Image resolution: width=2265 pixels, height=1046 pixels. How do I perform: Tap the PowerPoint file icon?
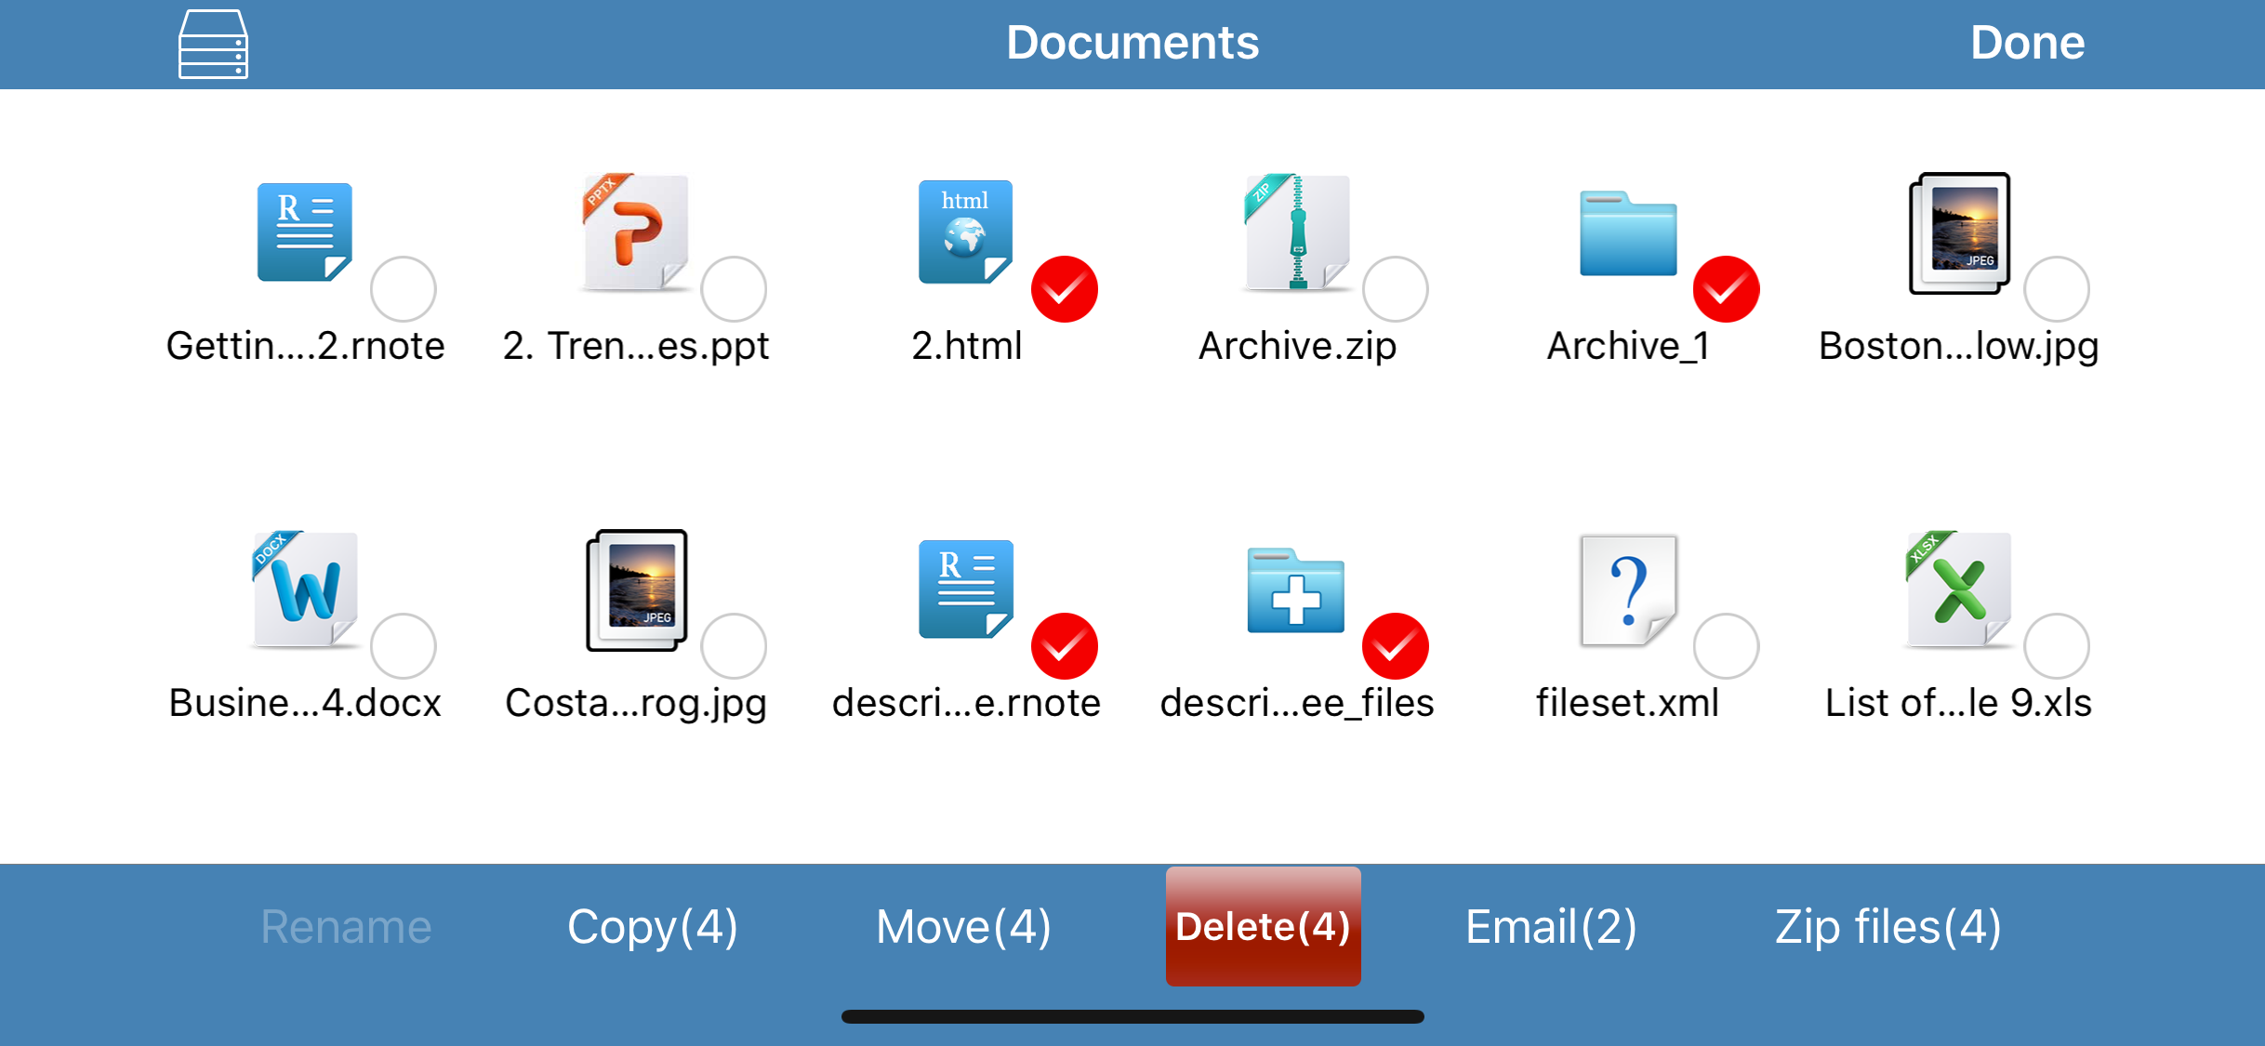click(x=635, y=232)
